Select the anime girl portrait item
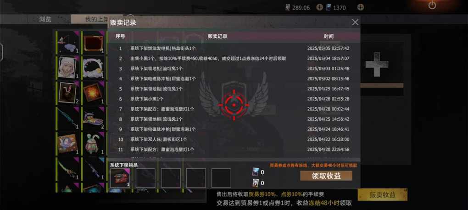This screenshot has height=210, width=468. 67,68
